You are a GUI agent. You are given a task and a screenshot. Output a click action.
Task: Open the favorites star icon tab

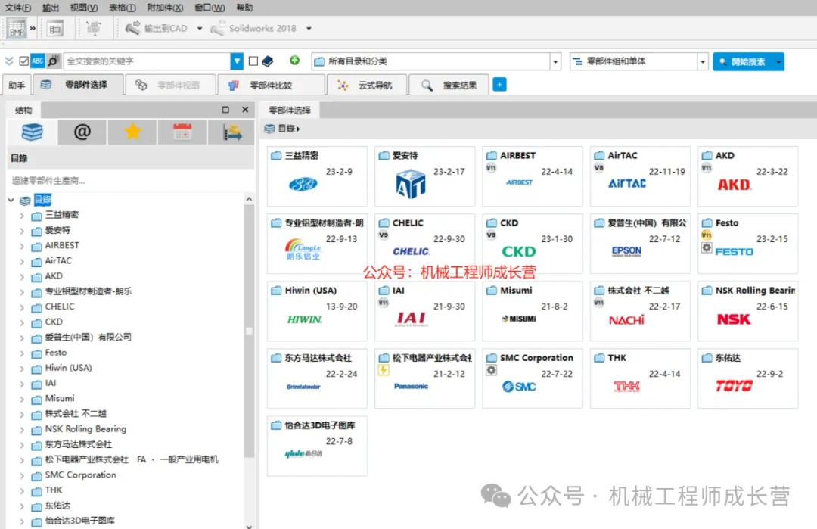point(132,132)
